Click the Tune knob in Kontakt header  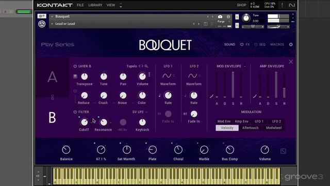pos(246,19)
